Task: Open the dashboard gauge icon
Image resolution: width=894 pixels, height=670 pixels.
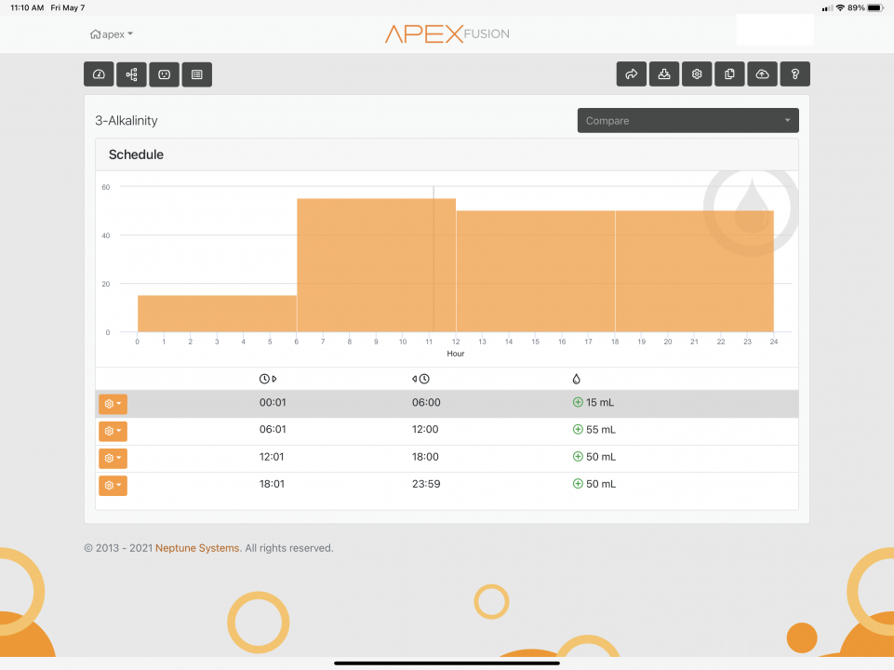Action: [99, 74]
